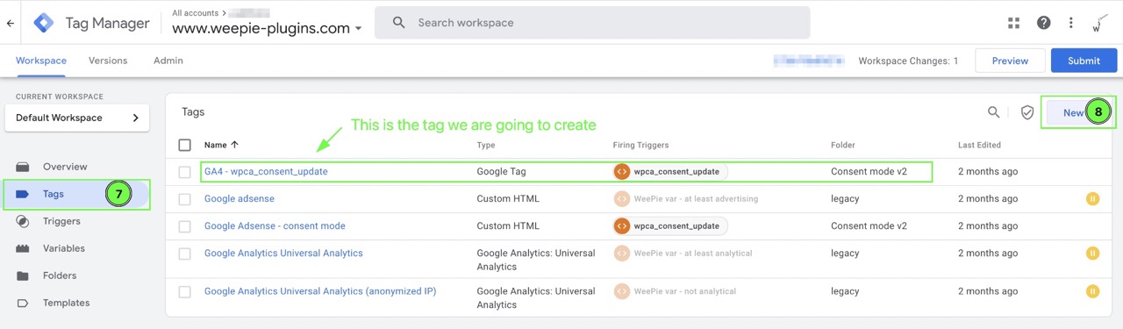The width and height of the screenshot is (1123, 329).
Task: Click the account avatar icon
Action: [x=1099, y=23]
